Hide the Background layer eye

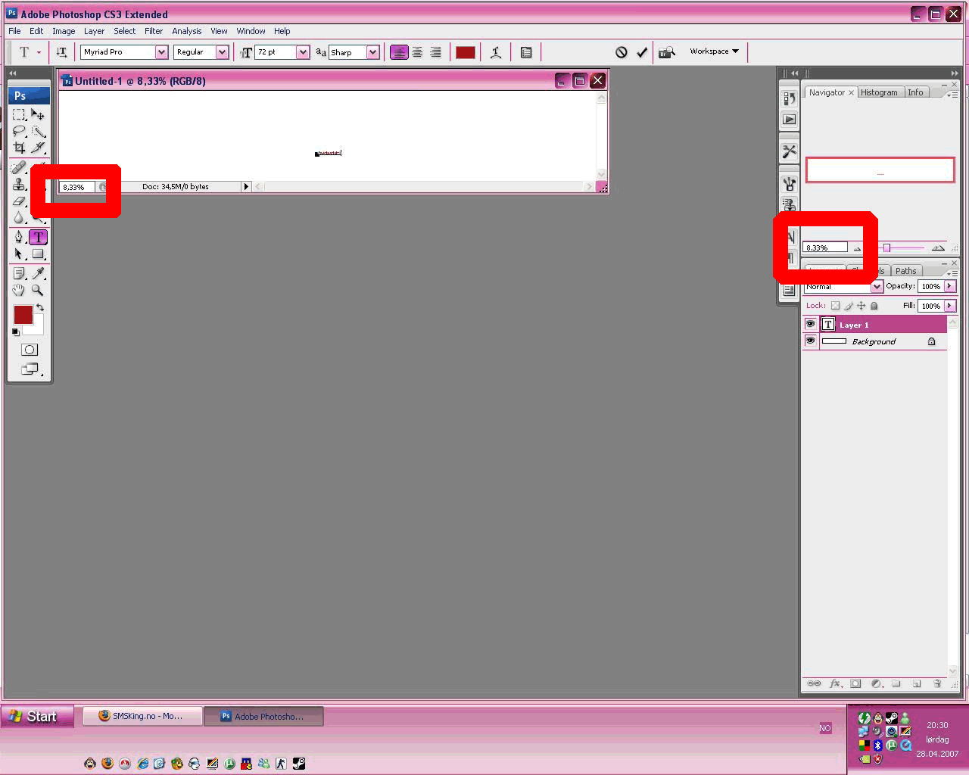(x=810, y=341)
